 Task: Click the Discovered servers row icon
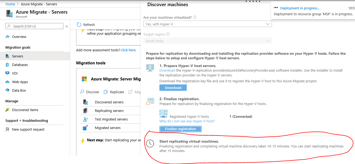point(85,102)
